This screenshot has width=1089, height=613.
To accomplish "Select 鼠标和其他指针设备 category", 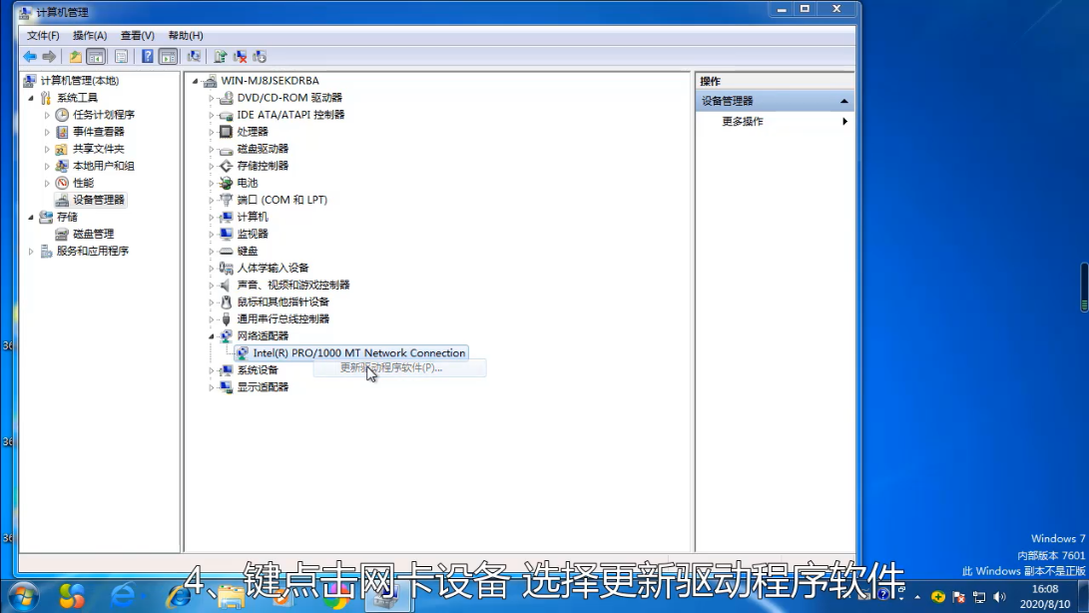I will coord(282,303).
